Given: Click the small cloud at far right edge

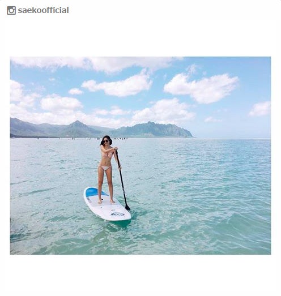Looking at the screenshot, I should (260, 109).
